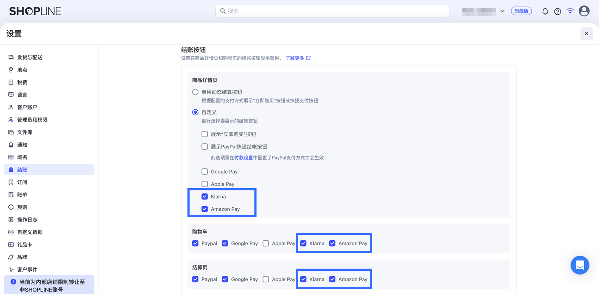The image size is (599, 294).
Task: Click the wifi signal icon in header
Action: coord(570,11)
